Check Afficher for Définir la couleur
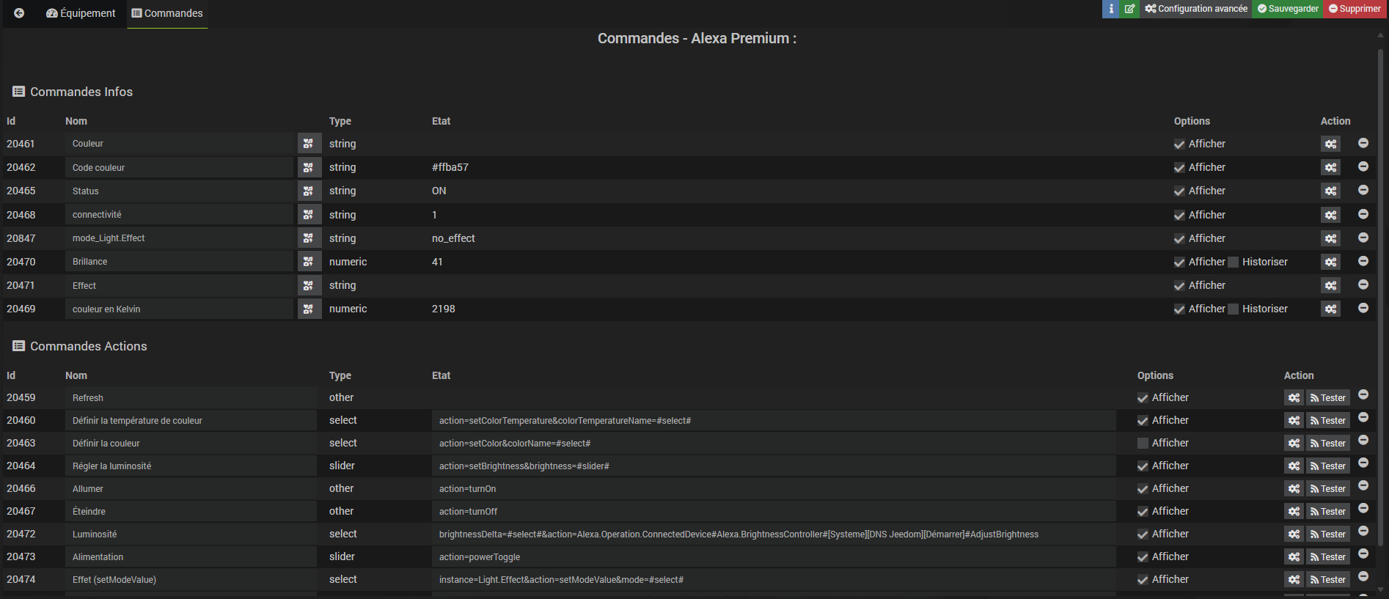 [1143, 443]
